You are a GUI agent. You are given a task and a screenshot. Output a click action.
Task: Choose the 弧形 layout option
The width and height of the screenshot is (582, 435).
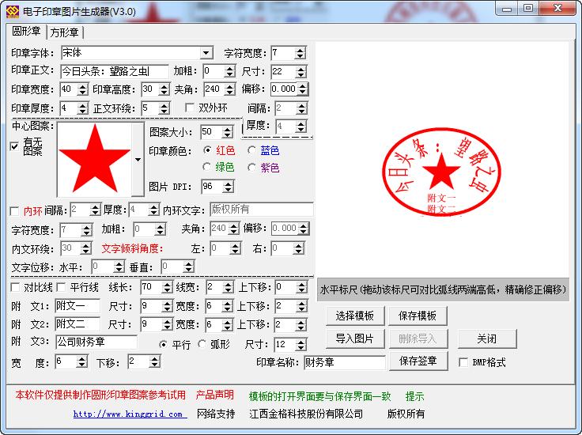click(202, 344)
